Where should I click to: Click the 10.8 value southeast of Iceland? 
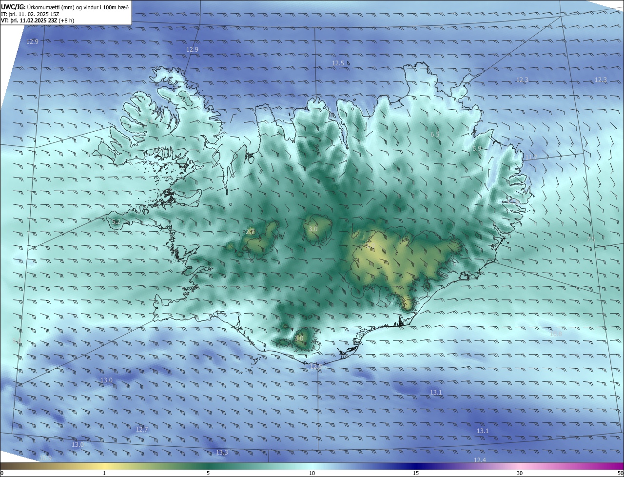pos(556,334)
